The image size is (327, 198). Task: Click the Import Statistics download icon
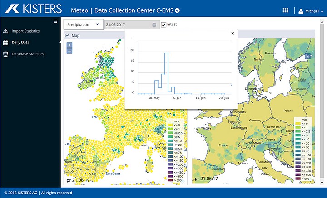pos(5,31)
